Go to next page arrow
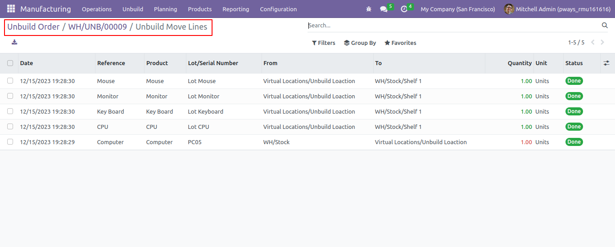The width and height of the screenshot is (615, 247). coord(603,43)
